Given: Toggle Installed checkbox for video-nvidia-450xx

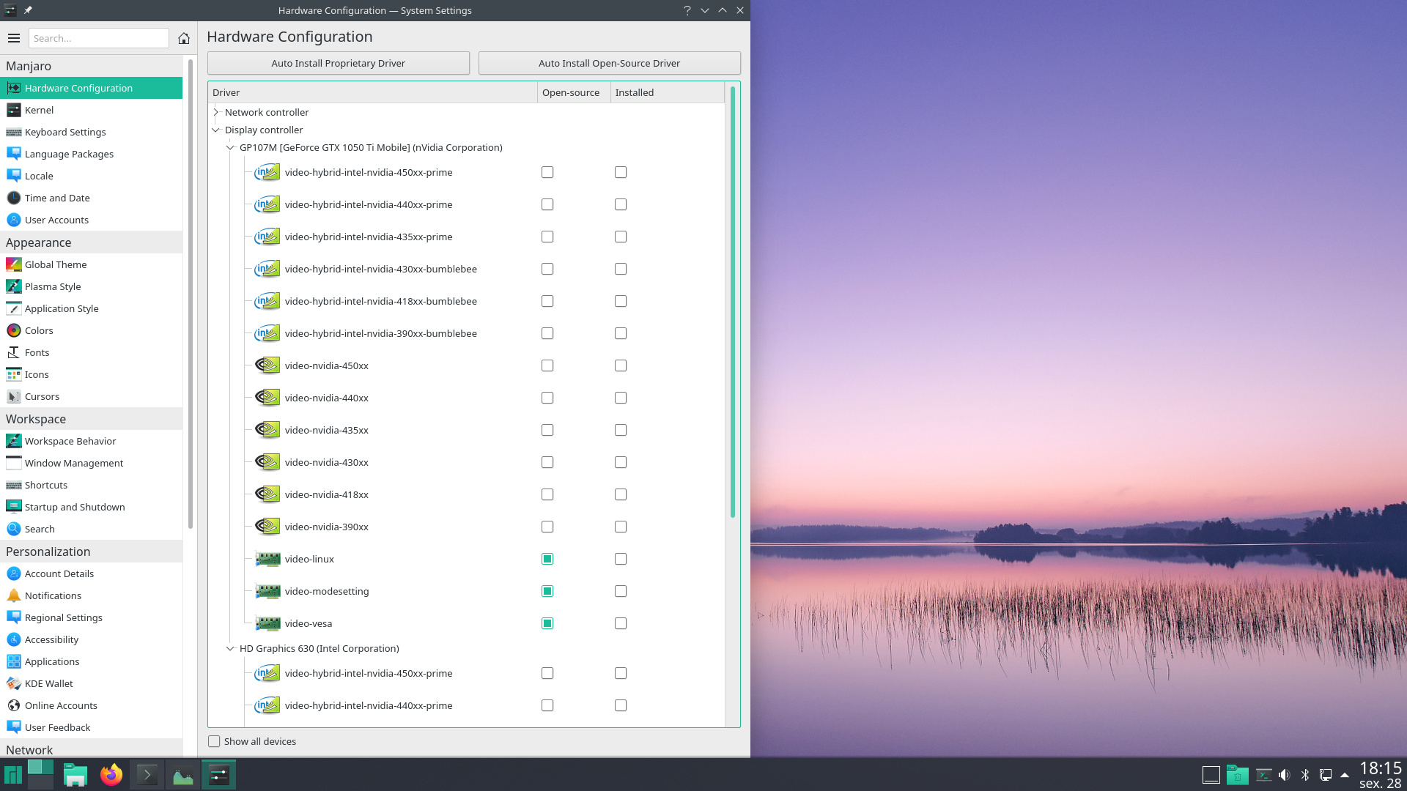Looking at the screenshot, I should click(621, 365).
